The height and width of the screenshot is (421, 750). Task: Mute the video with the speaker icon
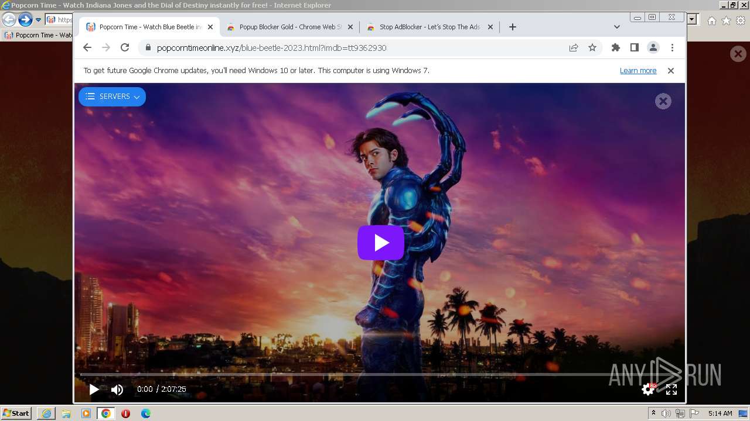[117, 389]
